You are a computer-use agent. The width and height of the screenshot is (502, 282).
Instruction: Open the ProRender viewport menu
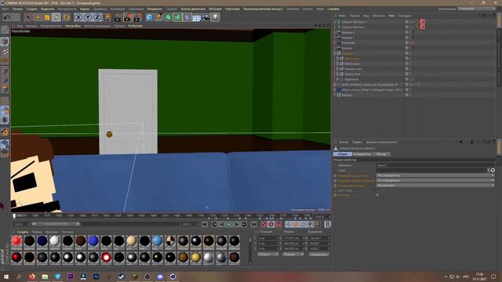136,26
